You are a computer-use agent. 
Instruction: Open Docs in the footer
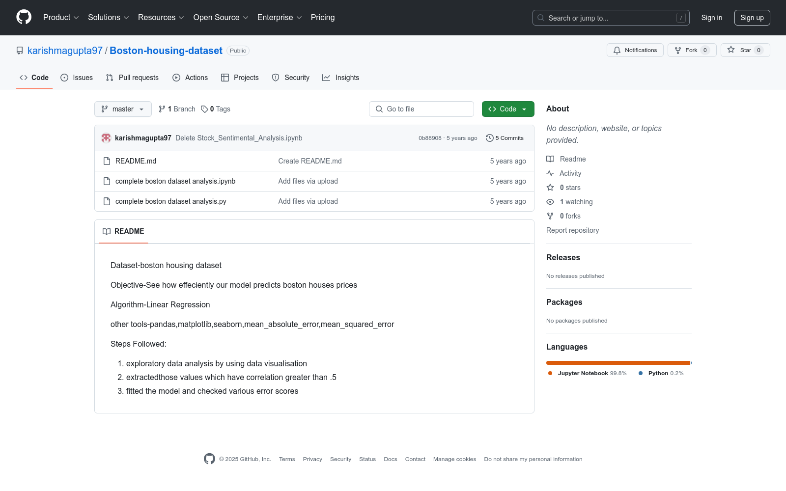tap(391, 459)
